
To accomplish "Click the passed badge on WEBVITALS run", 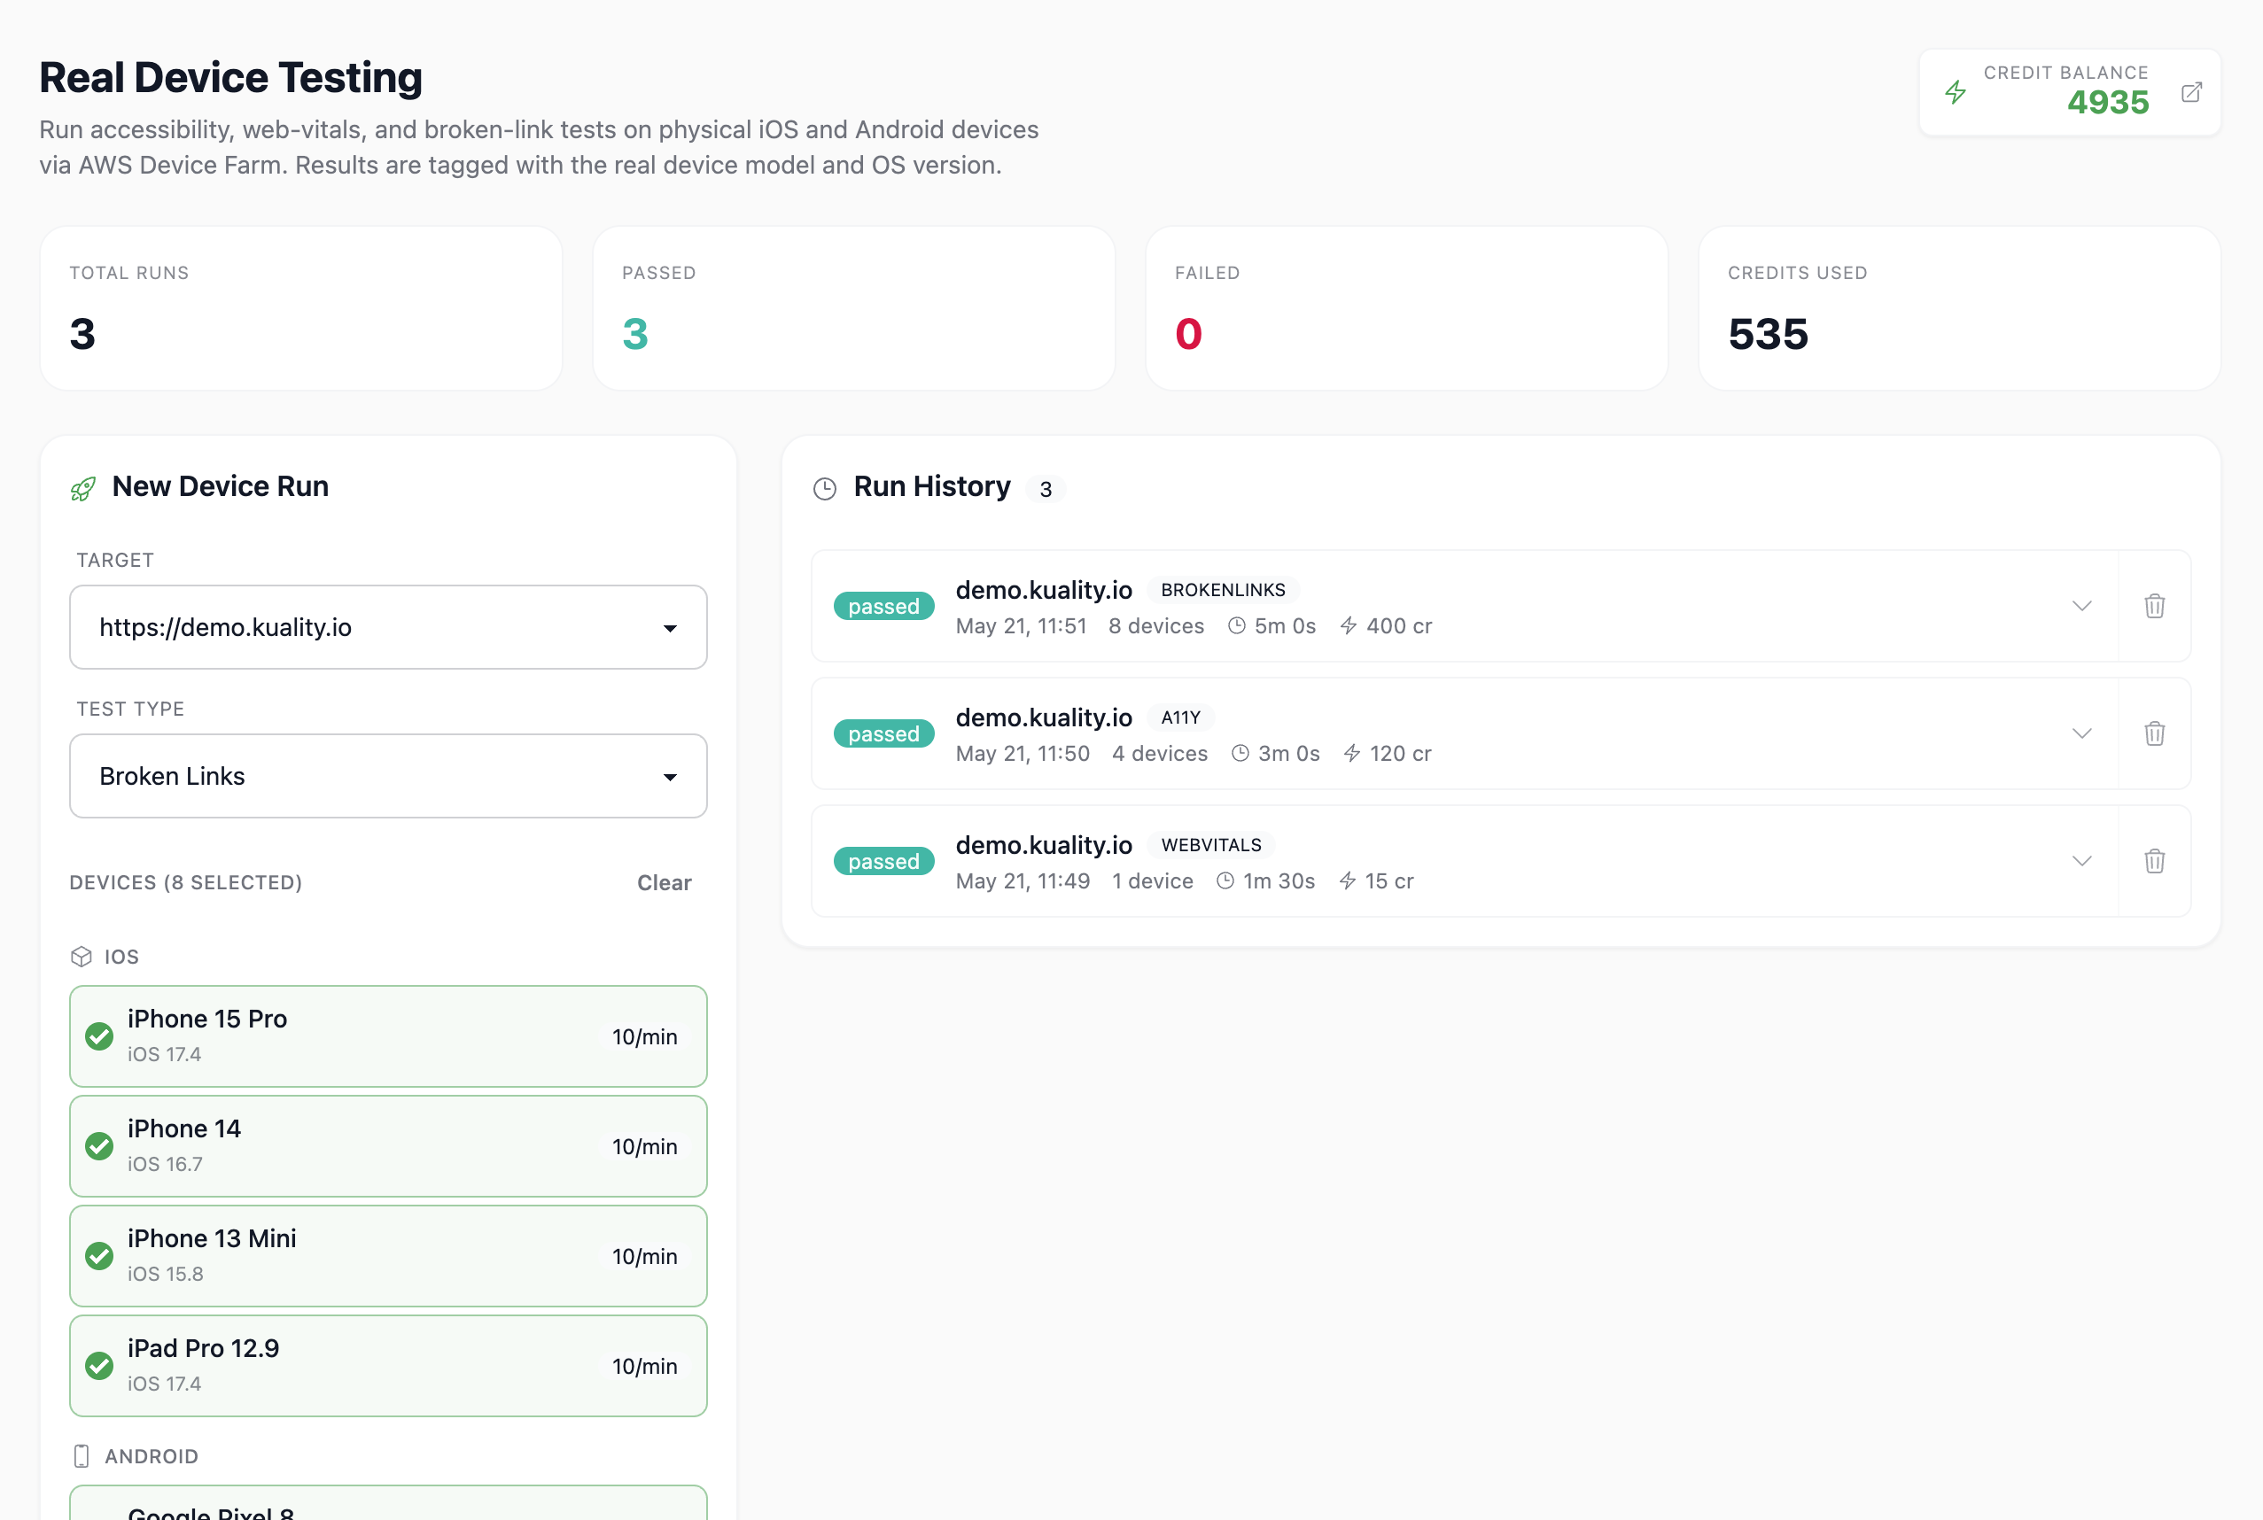I will [x=883, y=862].
